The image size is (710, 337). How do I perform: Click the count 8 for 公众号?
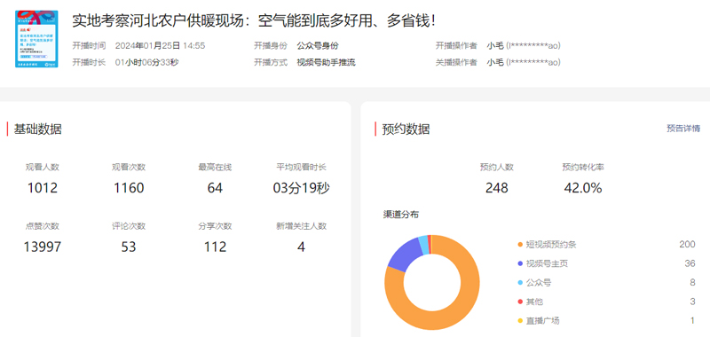692,282
